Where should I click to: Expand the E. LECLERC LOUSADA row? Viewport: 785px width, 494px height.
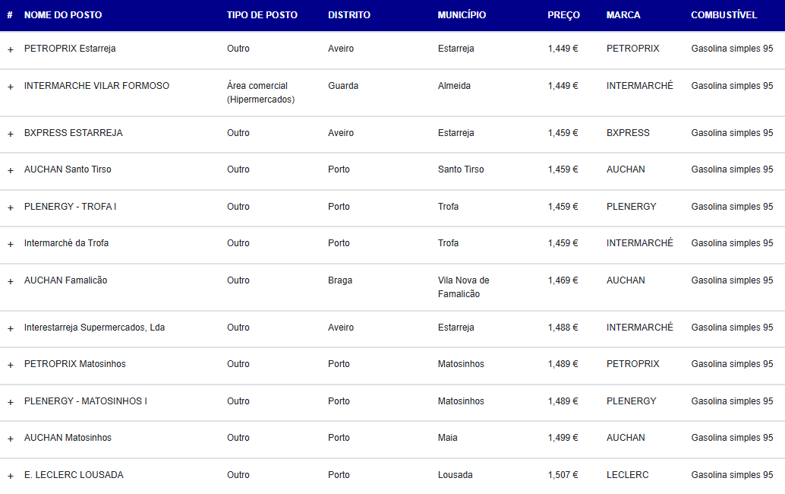10,476
